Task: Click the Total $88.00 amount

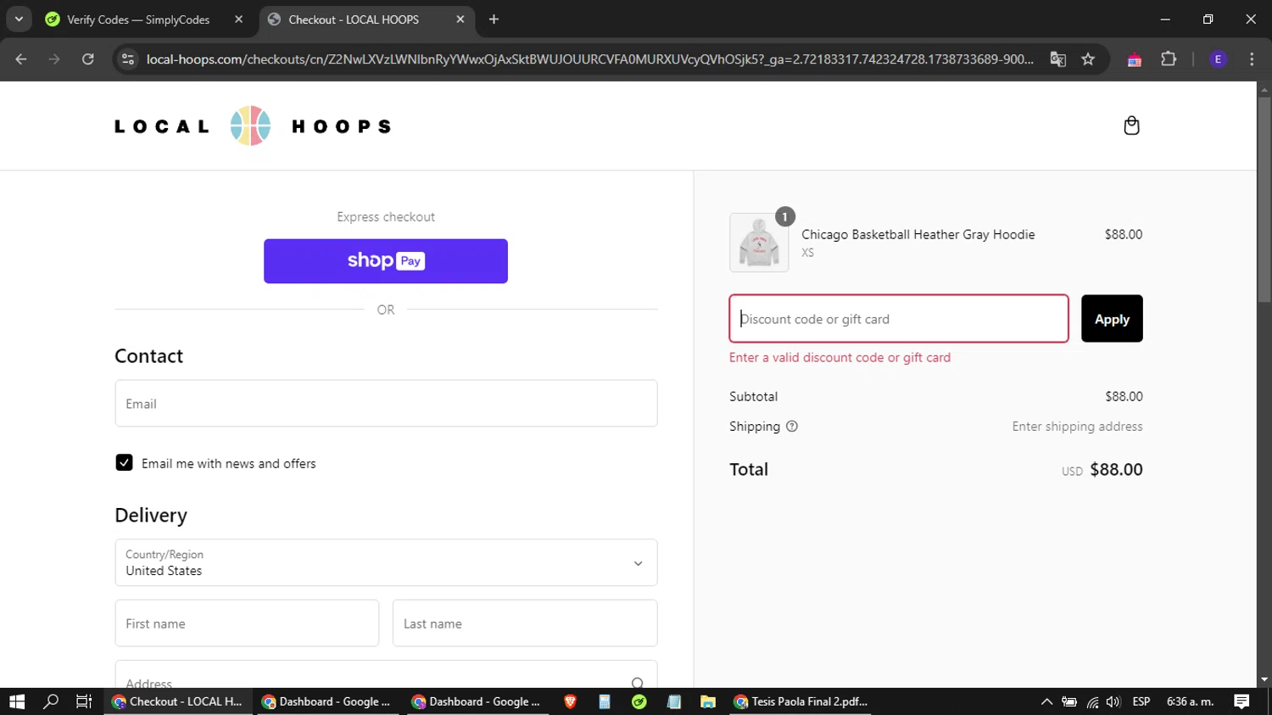Action: coord(1116,470)
